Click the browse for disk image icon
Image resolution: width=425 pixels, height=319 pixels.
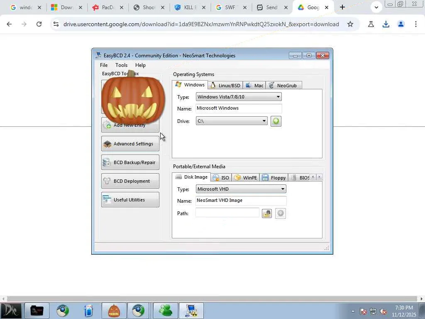267,213
